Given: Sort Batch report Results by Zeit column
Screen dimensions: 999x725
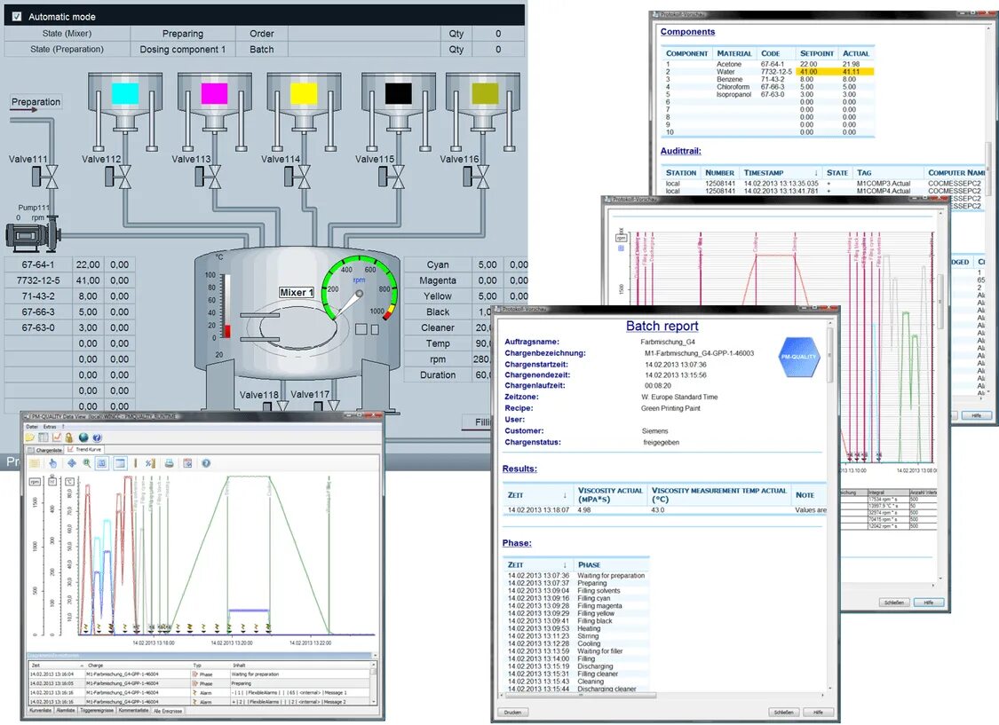Looking at the screenshot, I should click(538, 494).
